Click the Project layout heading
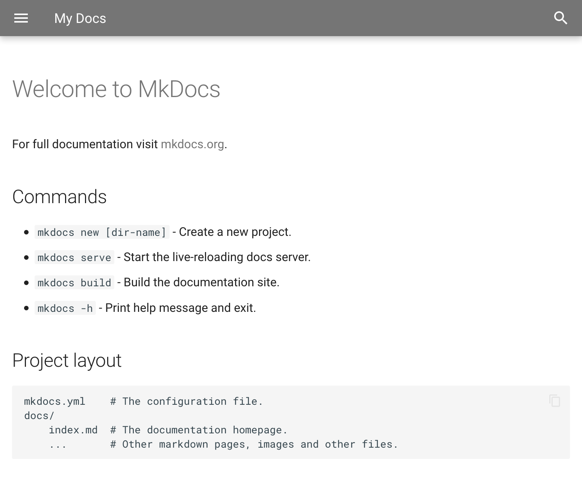The width and height of the screenshot is (582, 477). pos(67,360)
